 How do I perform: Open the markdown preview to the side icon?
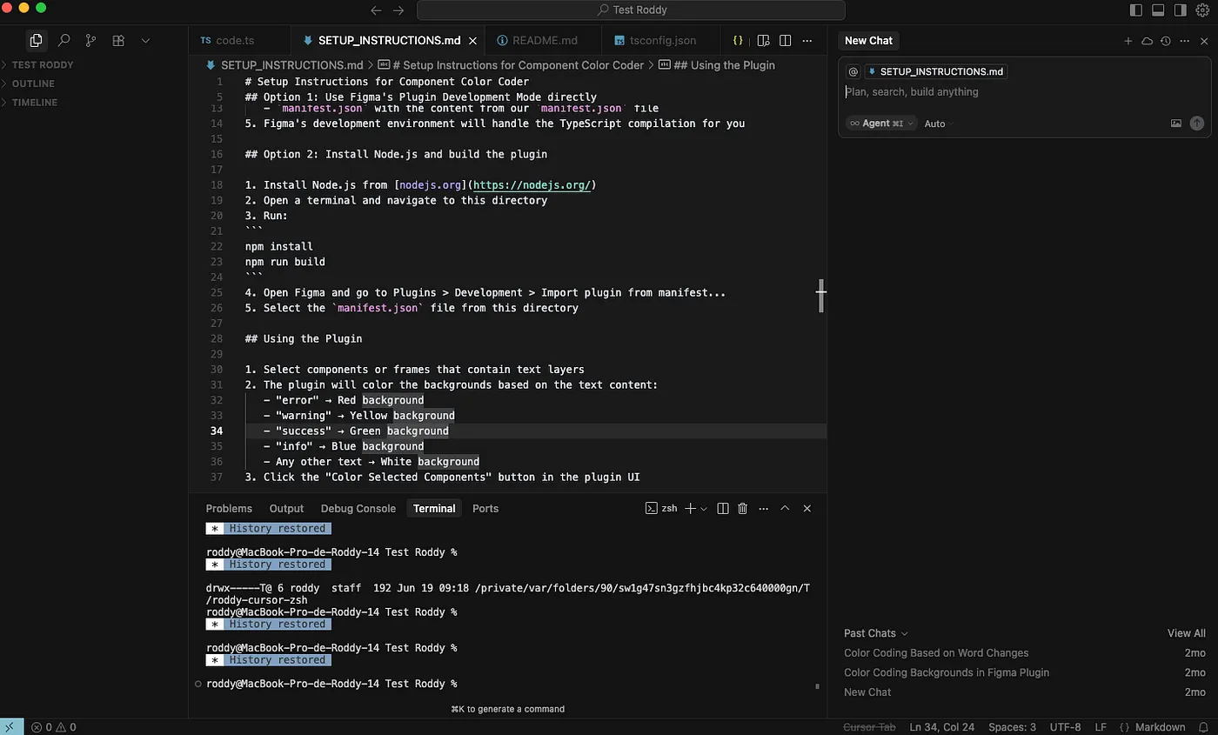pos(763,40)
